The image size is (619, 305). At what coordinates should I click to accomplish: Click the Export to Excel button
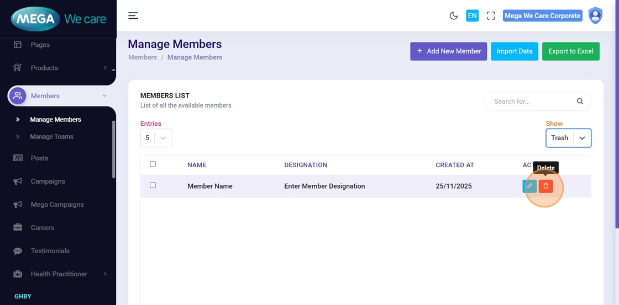(570, 51)
